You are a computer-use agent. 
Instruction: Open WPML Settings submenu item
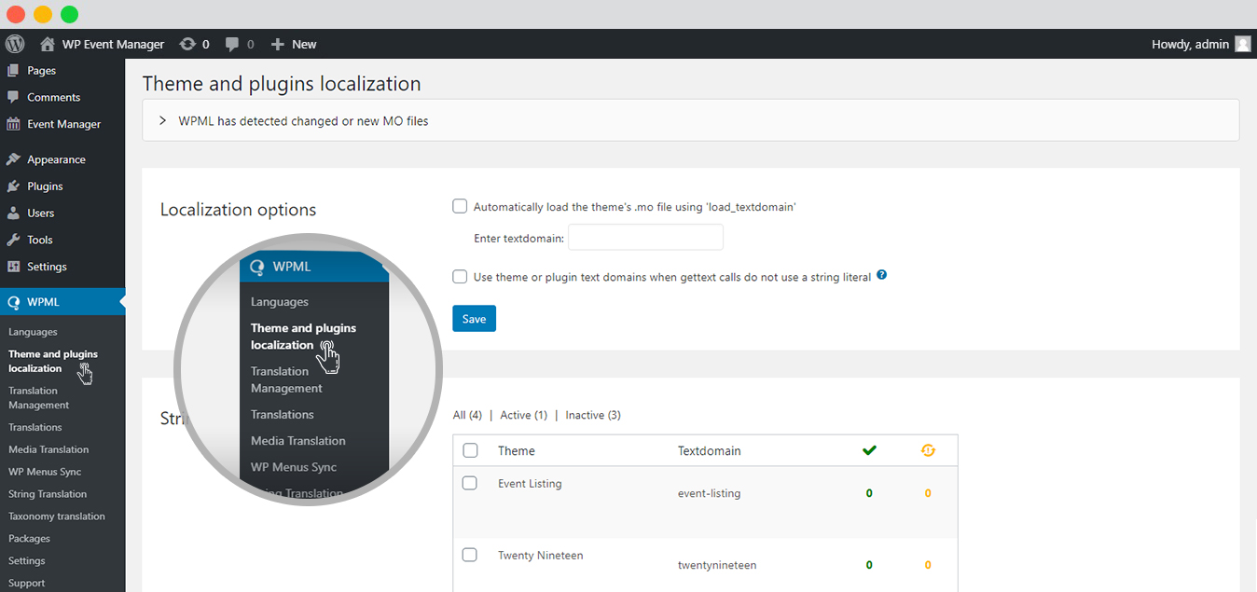point(27,561)
